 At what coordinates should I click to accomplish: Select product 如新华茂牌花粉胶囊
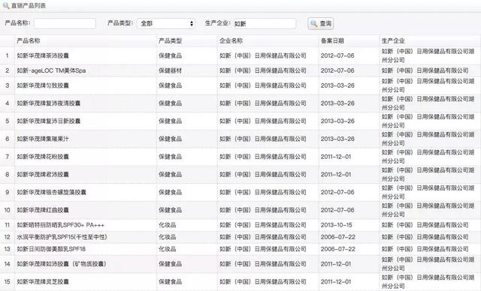point(43,157)
